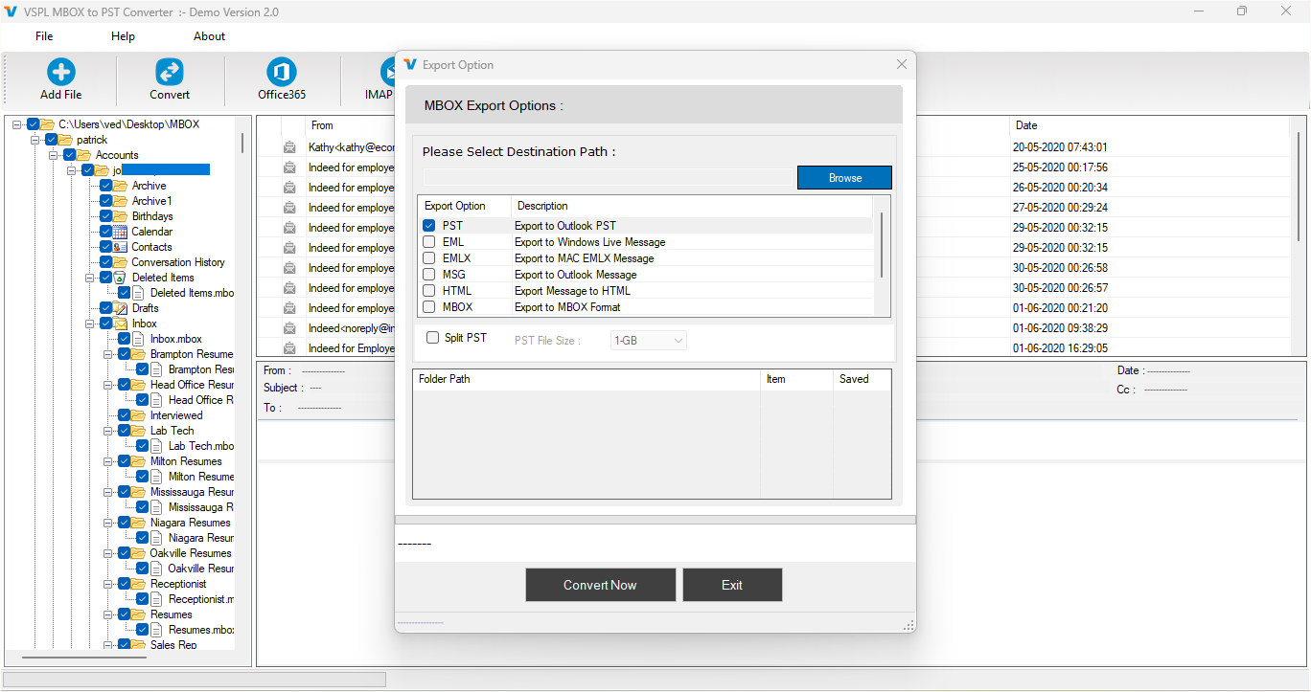Click the Convert toolbar icon
Image resolution: width=1311 pixels, height=692 pixels.
[170, 72]
